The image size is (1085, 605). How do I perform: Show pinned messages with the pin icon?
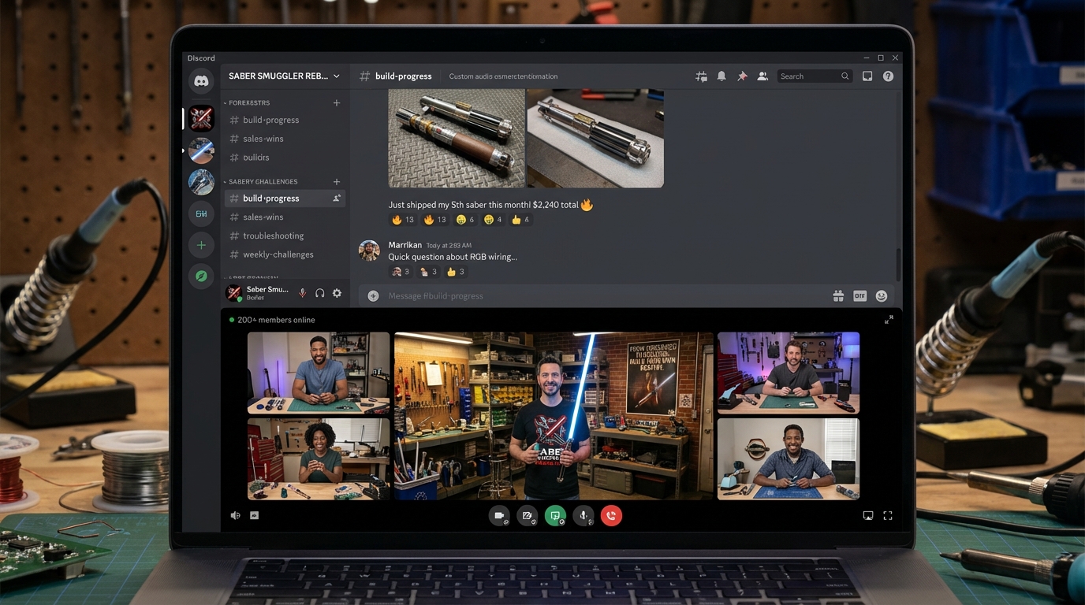point(742,76)
